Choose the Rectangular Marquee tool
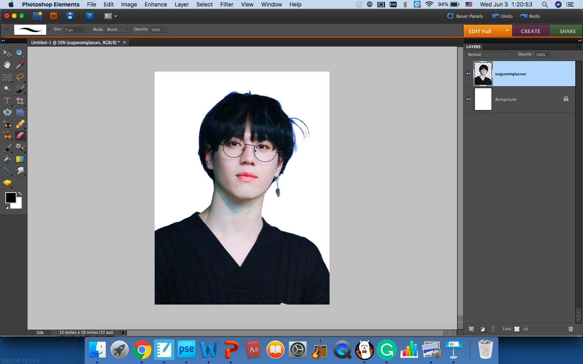Screen dimensions: 583x364 click(7, 77)
